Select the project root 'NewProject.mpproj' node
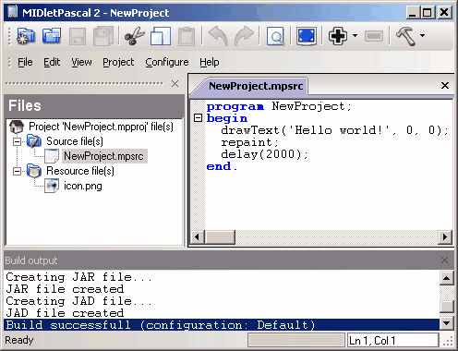This screenshot has width=458, height=351. pyautogui.click(x=101, y=127)
